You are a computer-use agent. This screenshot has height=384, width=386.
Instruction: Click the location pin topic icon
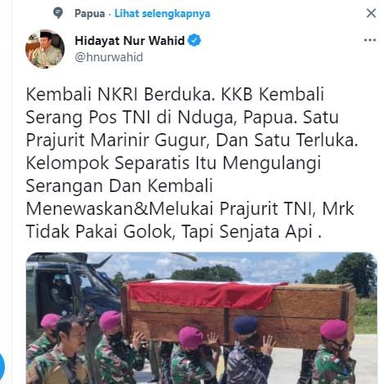click(x=58, y=13)
